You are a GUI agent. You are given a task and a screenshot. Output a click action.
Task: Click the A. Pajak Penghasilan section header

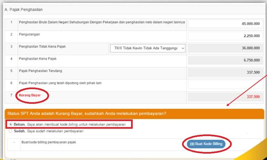pos(24,10)
